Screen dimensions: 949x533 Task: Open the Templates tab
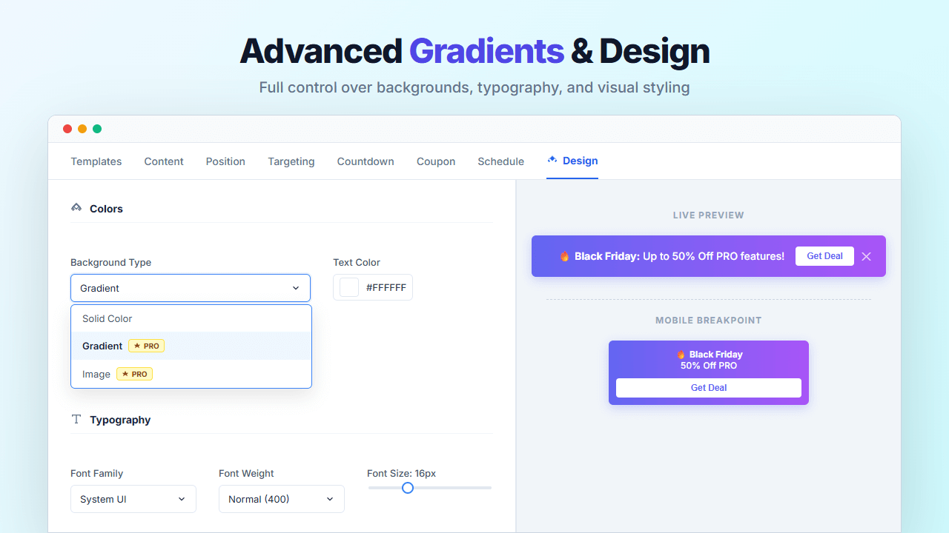pos(96,161)
